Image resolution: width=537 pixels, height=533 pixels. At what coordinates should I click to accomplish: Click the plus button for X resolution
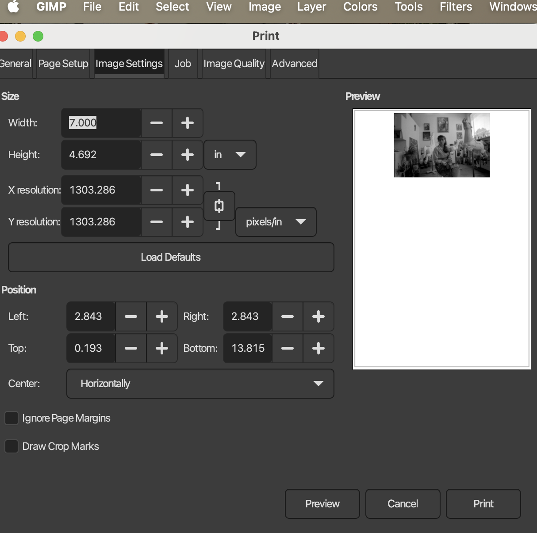(188, 190)
